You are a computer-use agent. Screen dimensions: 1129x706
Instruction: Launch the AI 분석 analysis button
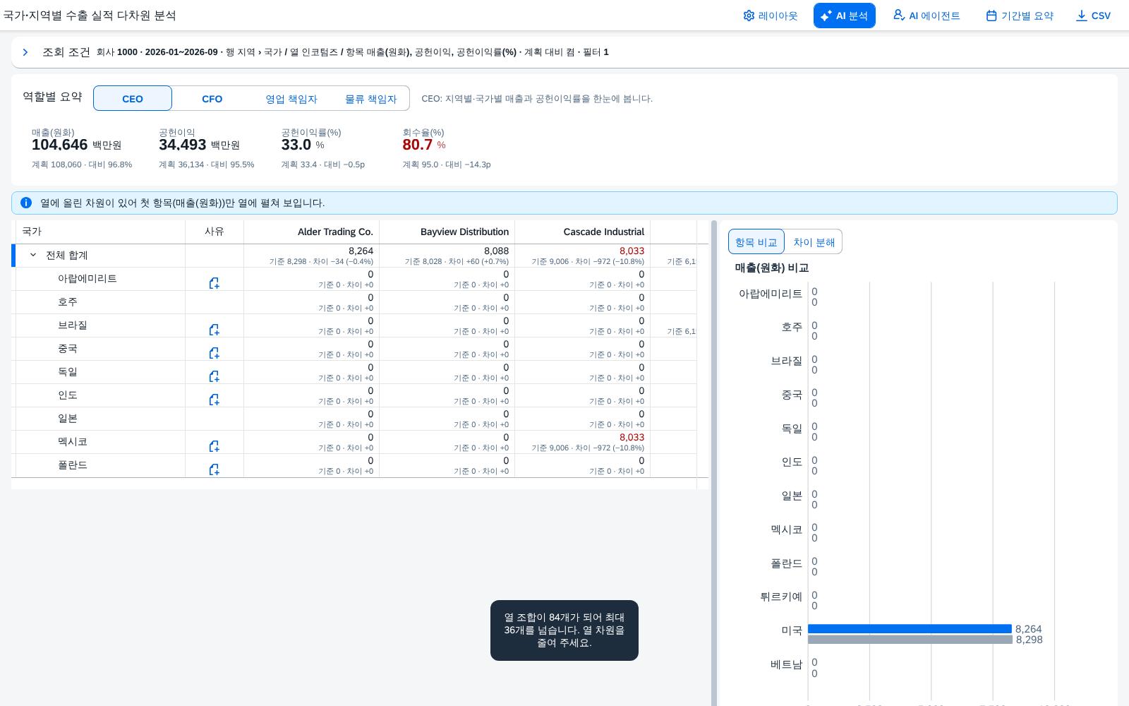844,16
